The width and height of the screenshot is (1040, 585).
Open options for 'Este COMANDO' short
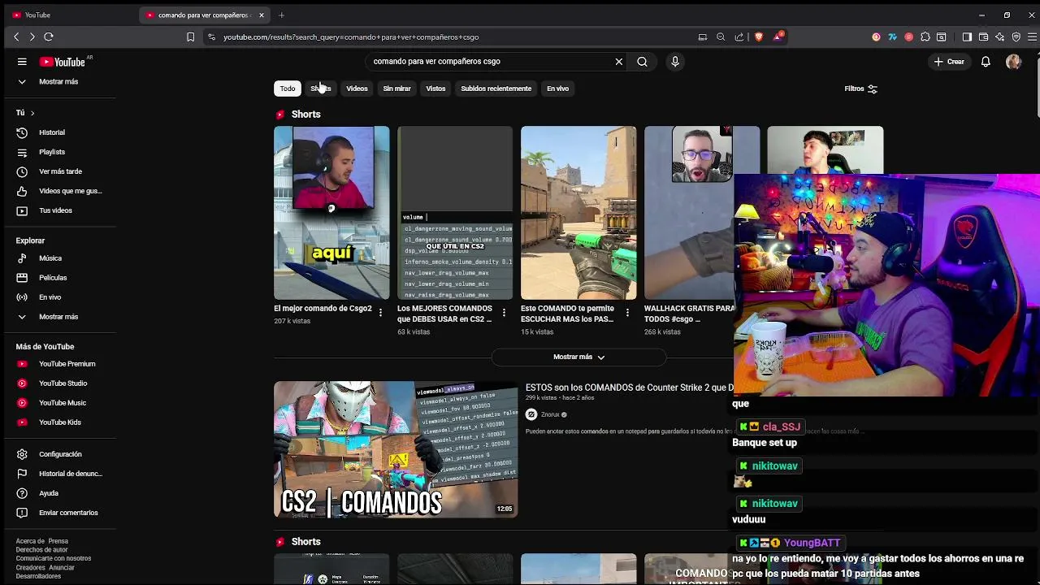pyautogui.click(x=627, y=313)
